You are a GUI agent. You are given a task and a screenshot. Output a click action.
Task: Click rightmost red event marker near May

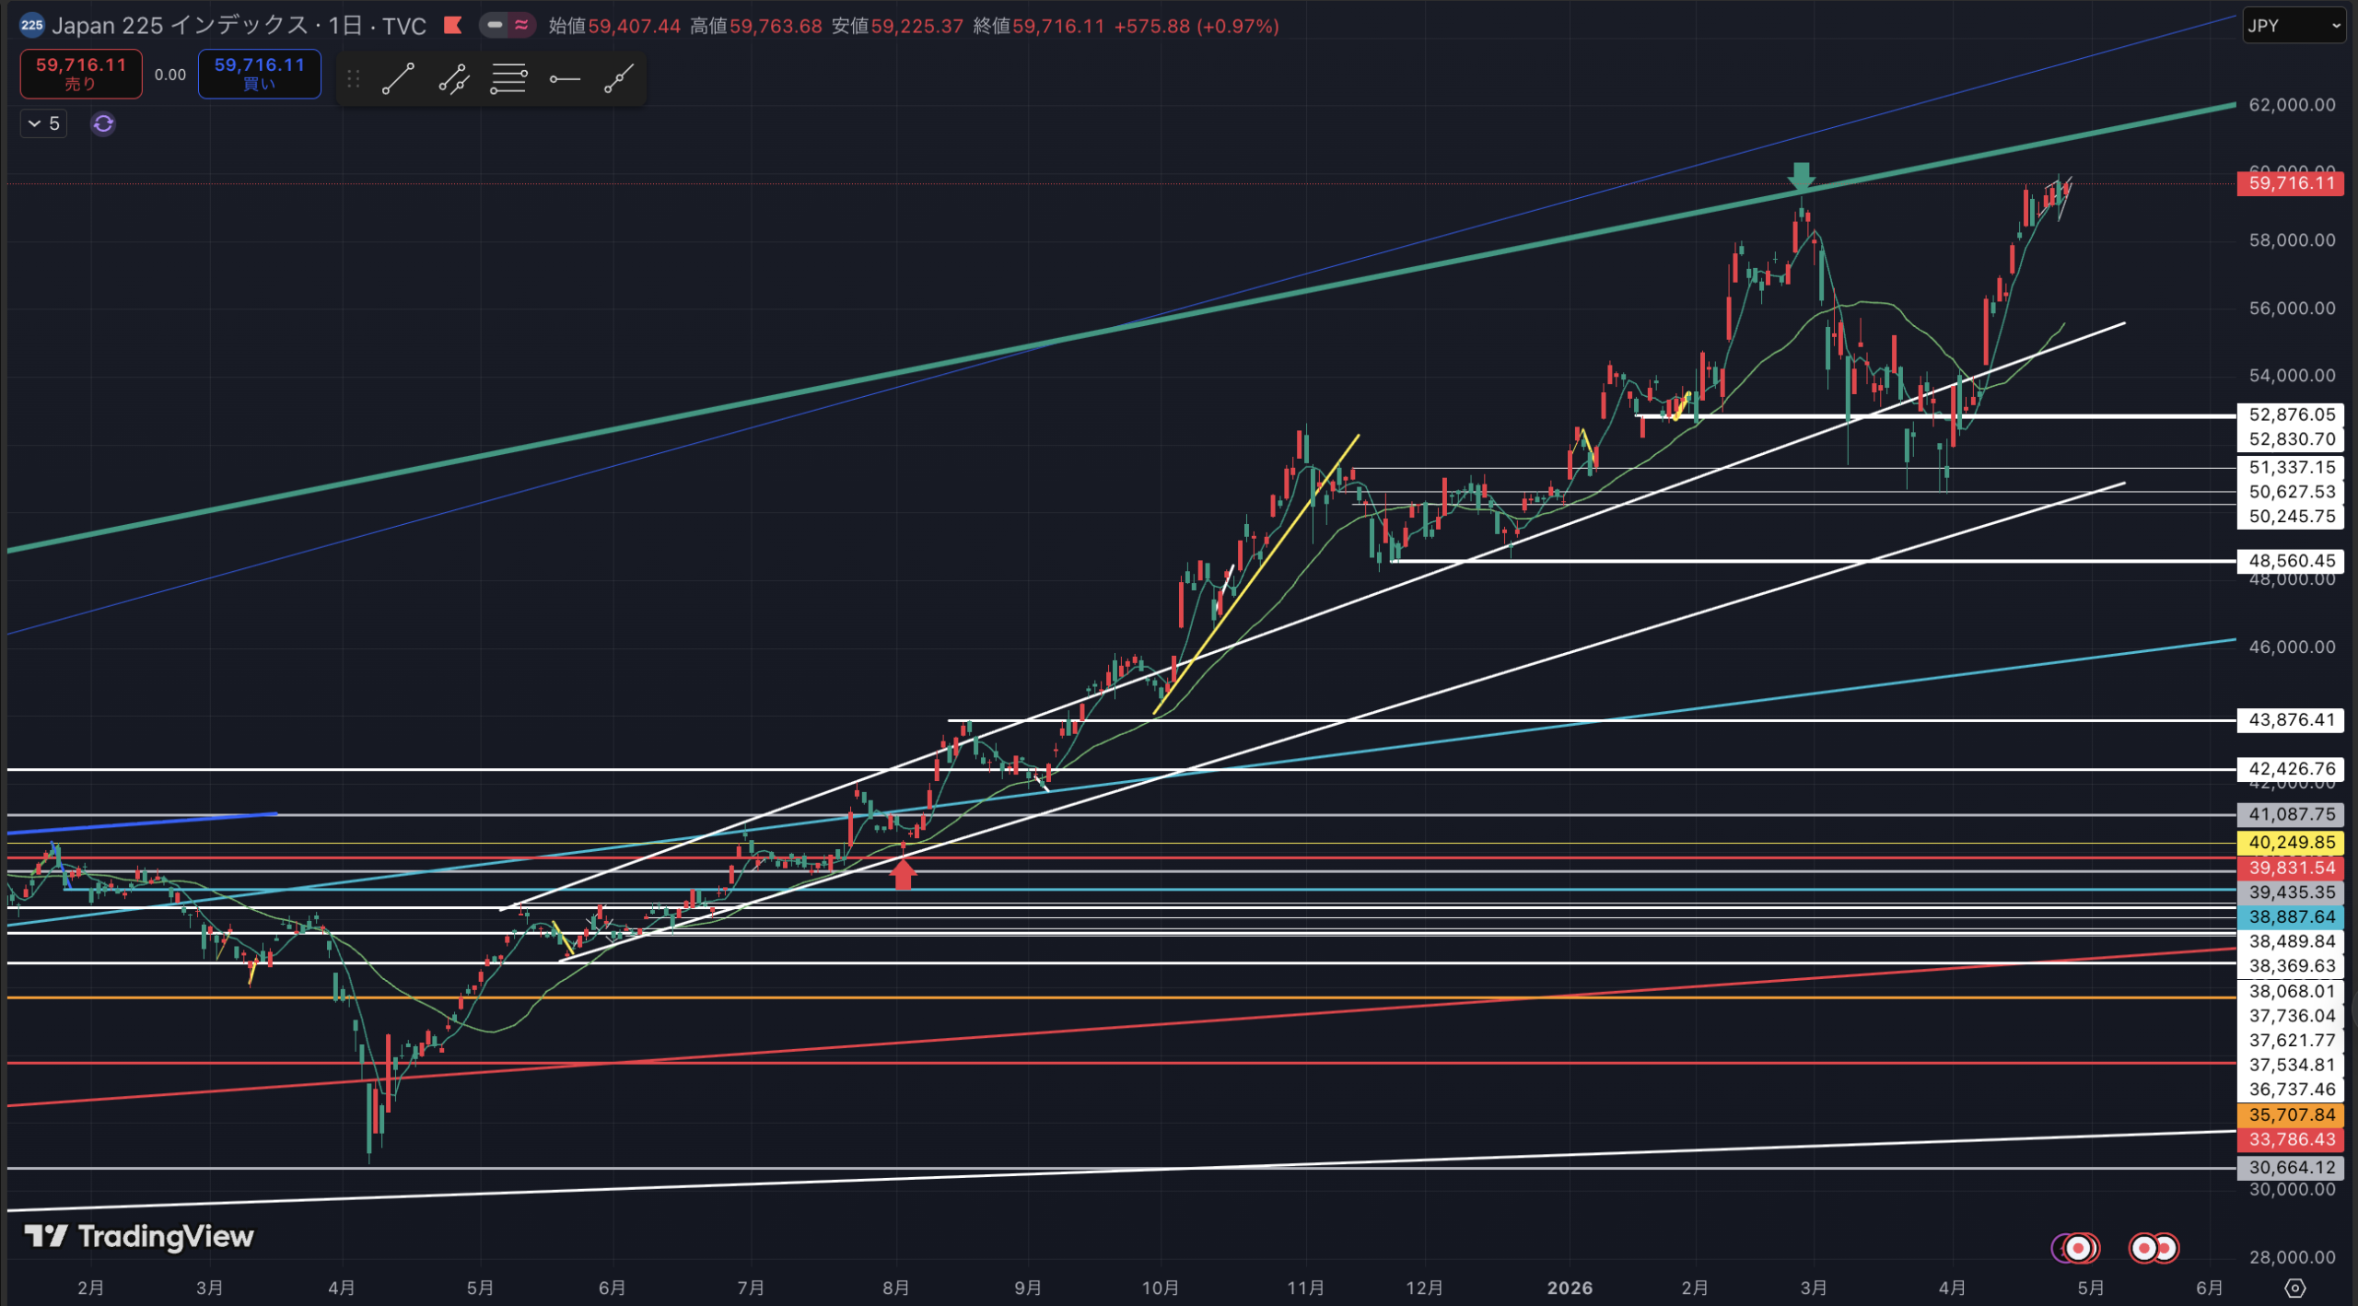[x=2165, y=1248]
